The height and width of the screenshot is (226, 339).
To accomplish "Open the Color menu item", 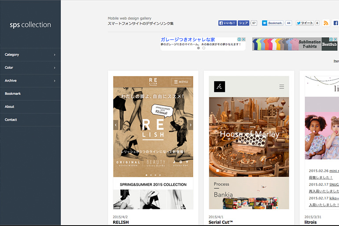I will click(x=30, y=68).
